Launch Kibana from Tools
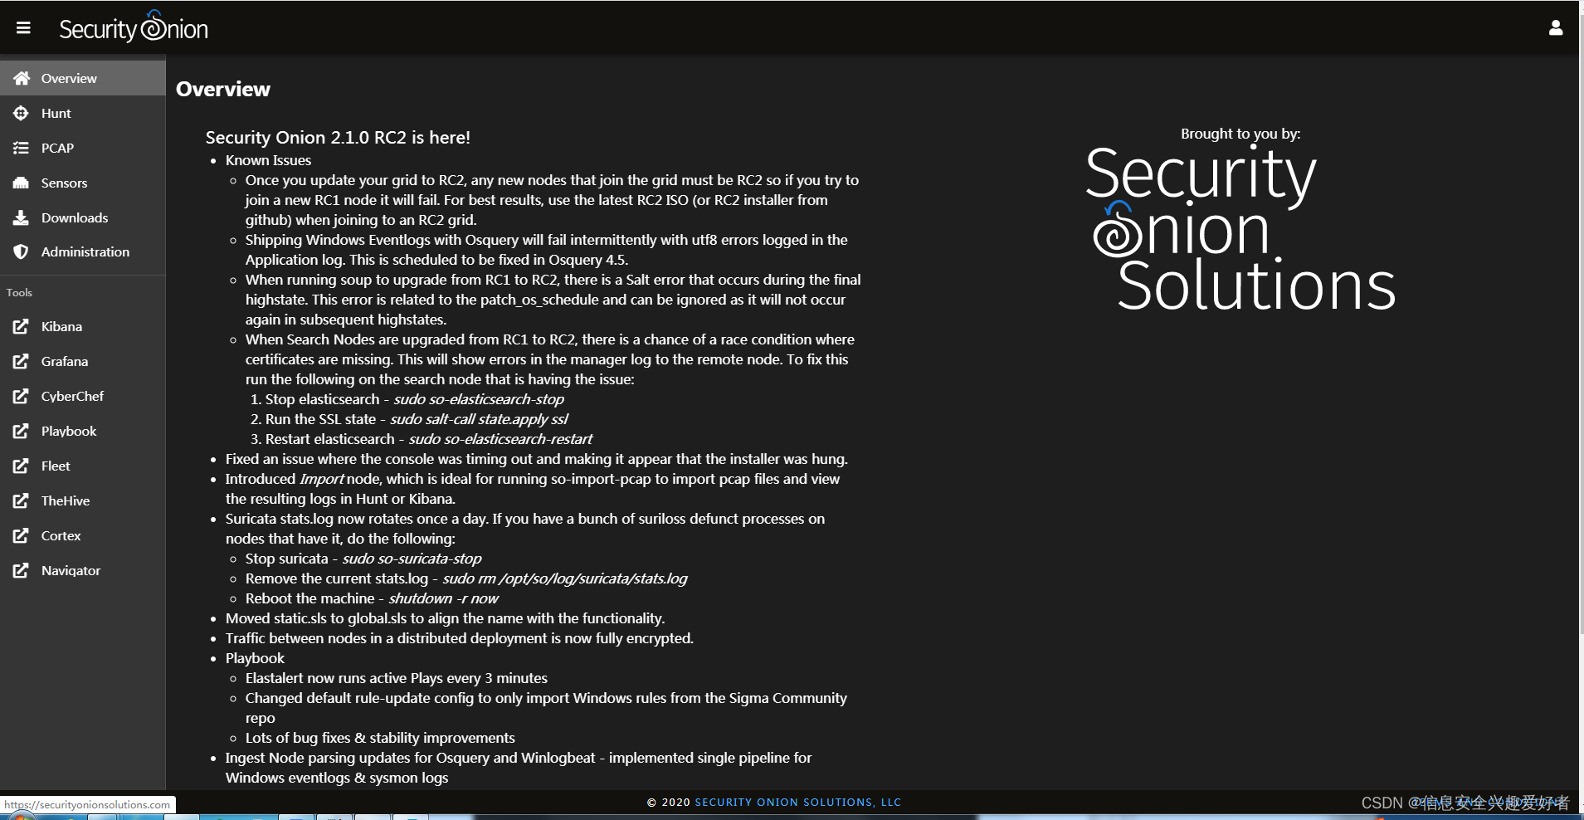Screen dimensions: 1584x820 tap(83, 326)
